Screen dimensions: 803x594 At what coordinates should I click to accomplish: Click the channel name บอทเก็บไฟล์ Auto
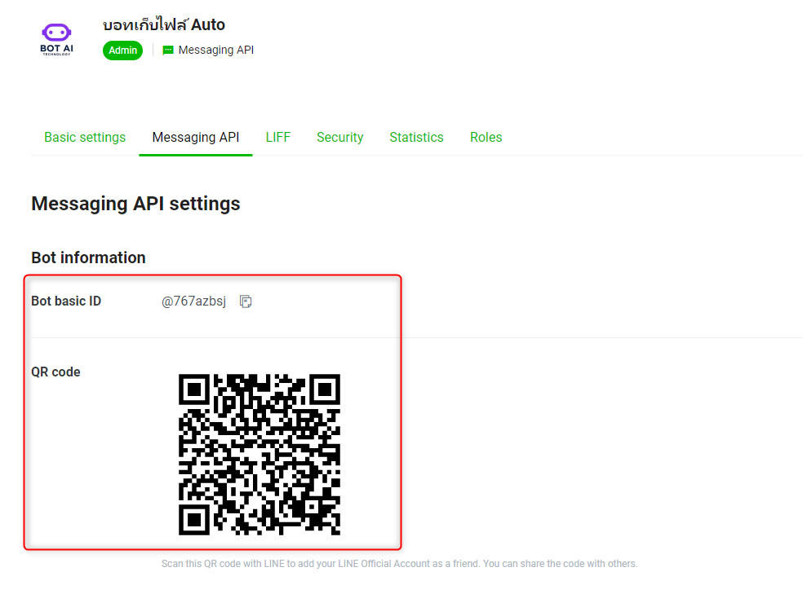point(164,24)
